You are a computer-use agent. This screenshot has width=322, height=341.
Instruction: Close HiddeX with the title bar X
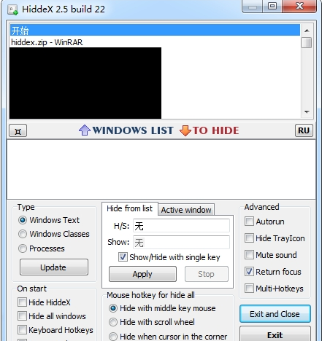(299, 6)
